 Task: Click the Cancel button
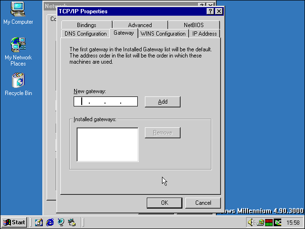click(203, 203)
